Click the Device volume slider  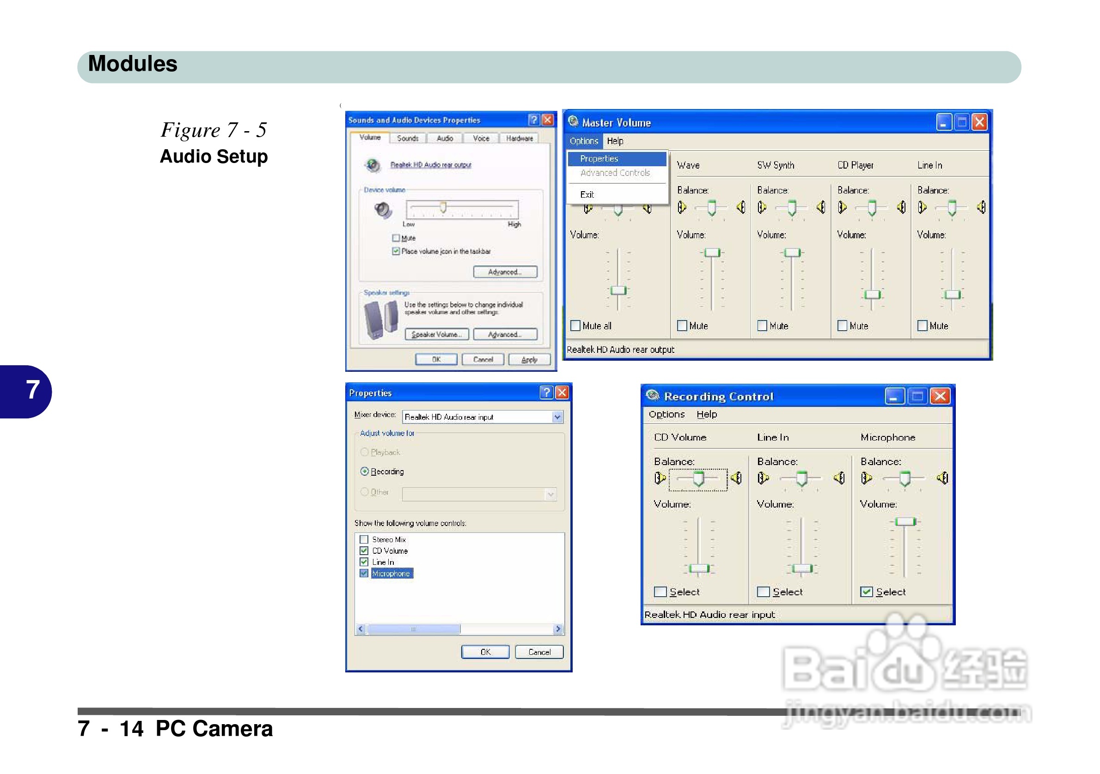[x=443, y=207]
